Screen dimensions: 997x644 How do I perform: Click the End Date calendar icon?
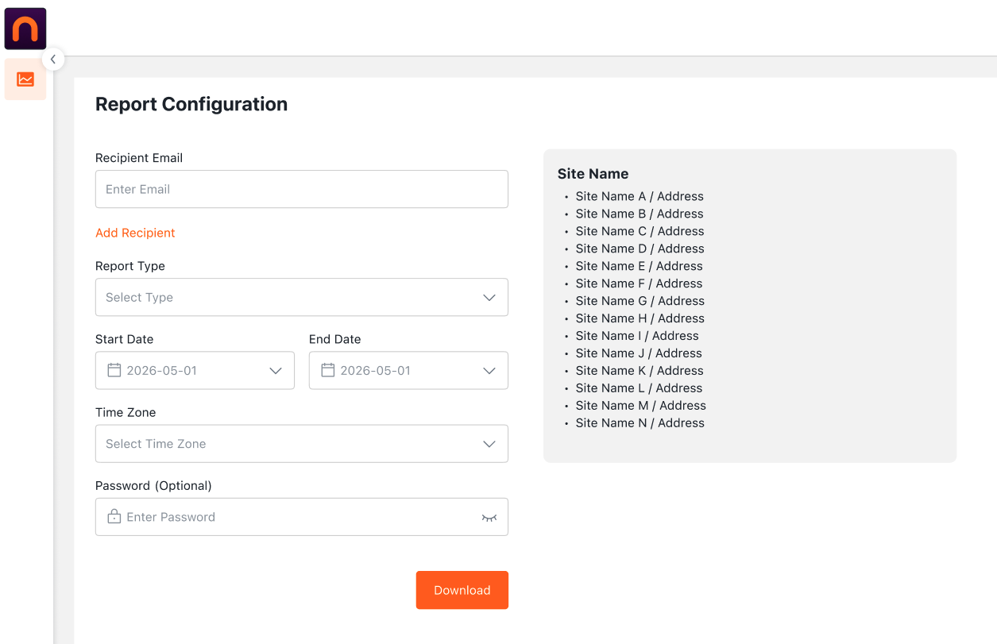(328, 370)
